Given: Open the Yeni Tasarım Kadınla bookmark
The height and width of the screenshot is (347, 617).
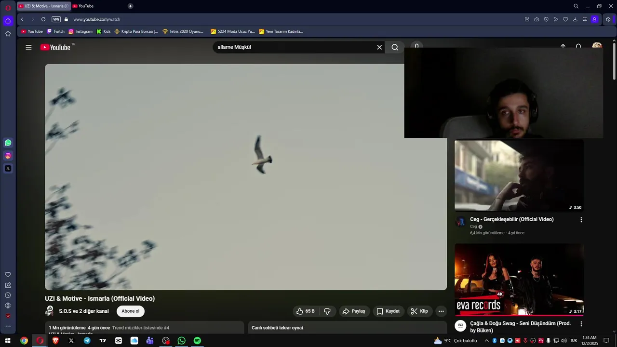Looking at the screenshot, I should pos(281,31).
